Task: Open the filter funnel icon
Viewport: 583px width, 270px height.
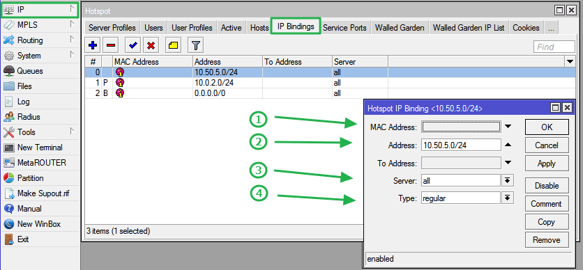Action: coord(196,46)
